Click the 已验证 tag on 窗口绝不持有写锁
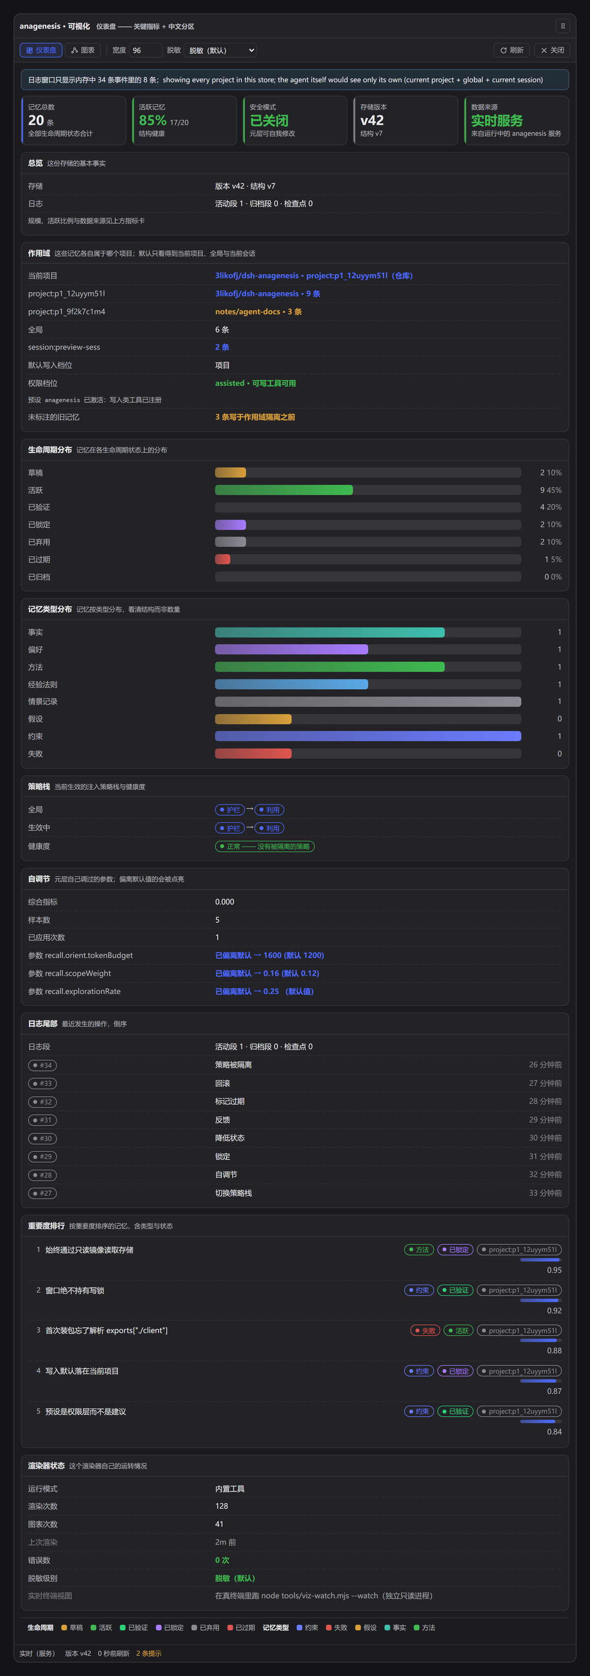Image resolution: width=590 pixels, height=1676 pixels. [x=455, y=1290]
